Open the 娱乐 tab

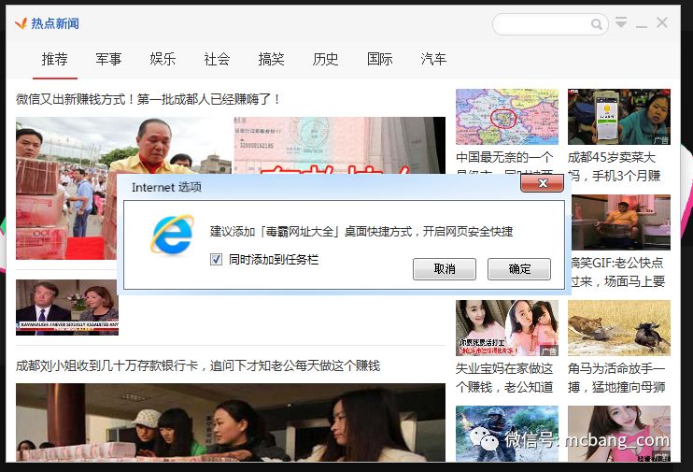pyautogui.click(x=163, y=59)
